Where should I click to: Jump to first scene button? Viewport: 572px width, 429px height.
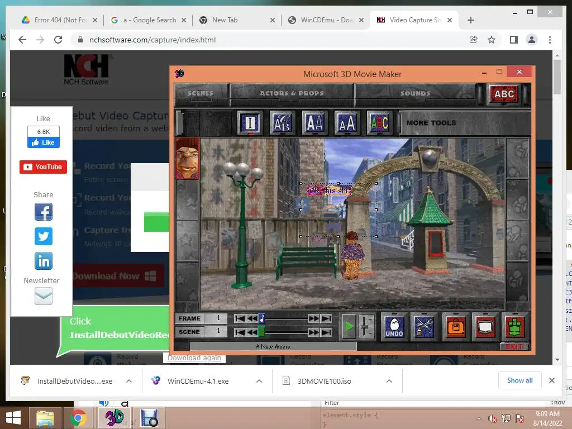click(240, 332)
